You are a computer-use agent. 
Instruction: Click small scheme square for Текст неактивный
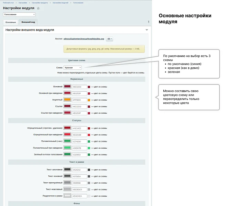(x=89, y=190)
